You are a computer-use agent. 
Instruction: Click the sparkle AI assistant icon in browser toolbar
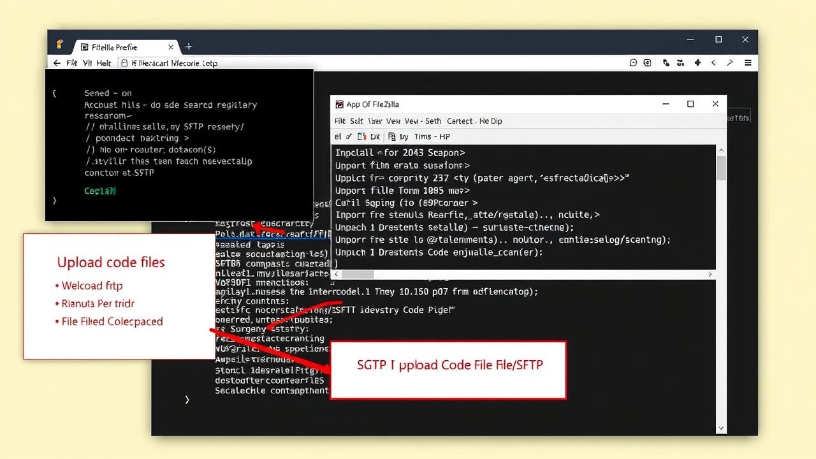697,62
